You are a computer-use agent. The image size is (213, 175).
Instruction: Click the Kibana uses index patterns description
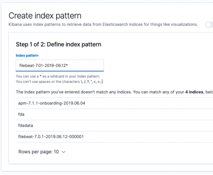click(x=103, y=25)
